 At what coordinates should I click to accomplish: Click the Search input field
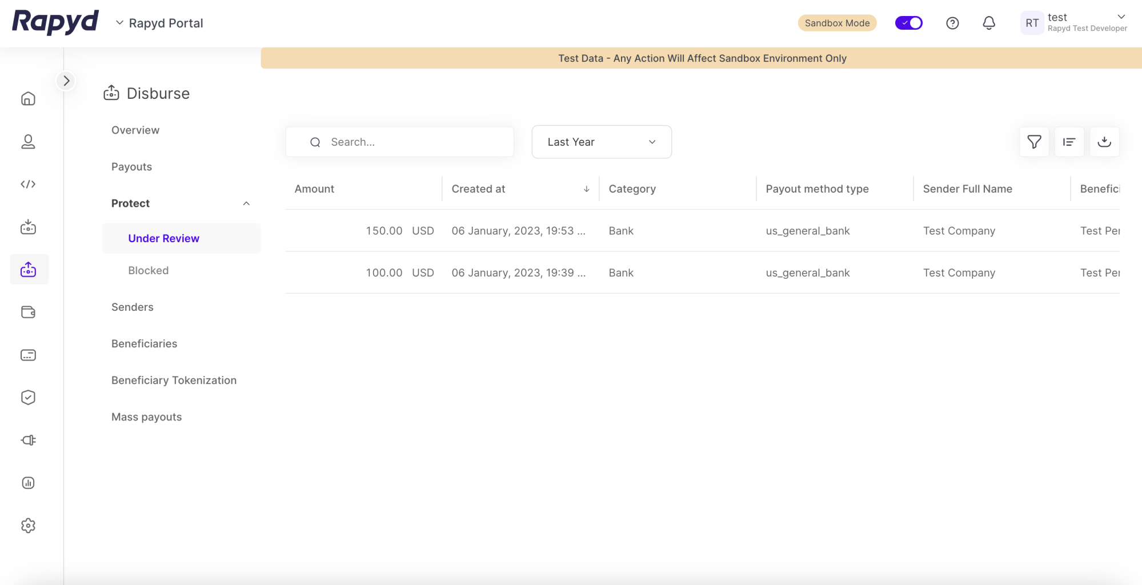tap(408, 142)
